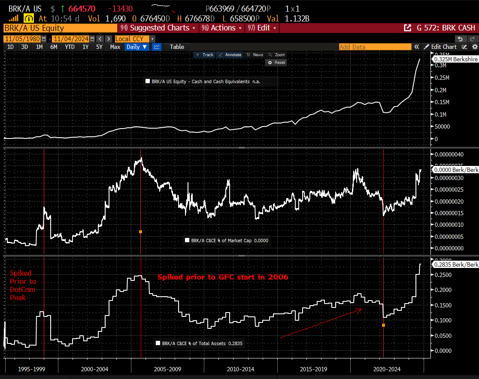Open the end date calendar picker
The width and height of the screenshot is (479, 379).
92,39
